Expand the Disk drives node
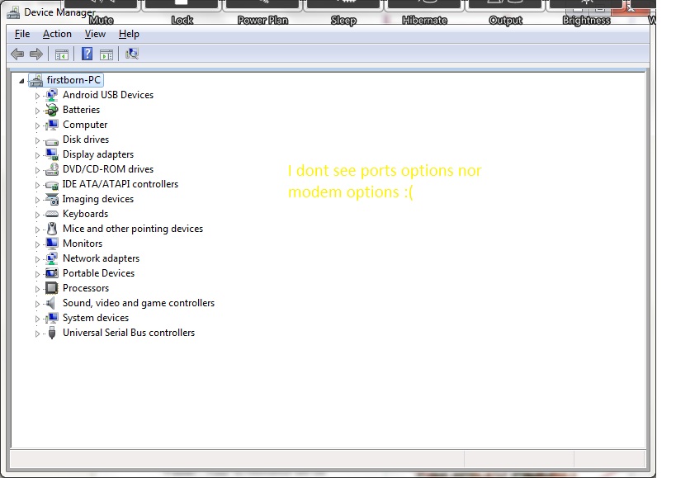The height and width of the screenshot is (478, 676). (37, 140)
